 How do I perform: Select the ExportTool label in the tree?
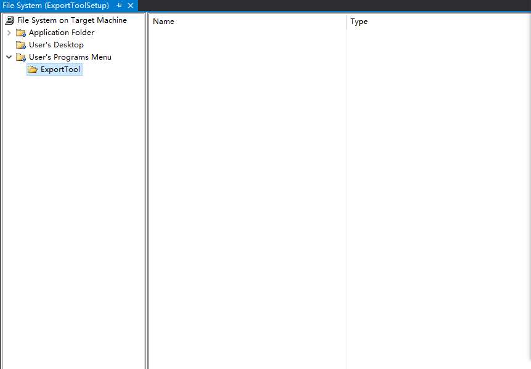60,69
